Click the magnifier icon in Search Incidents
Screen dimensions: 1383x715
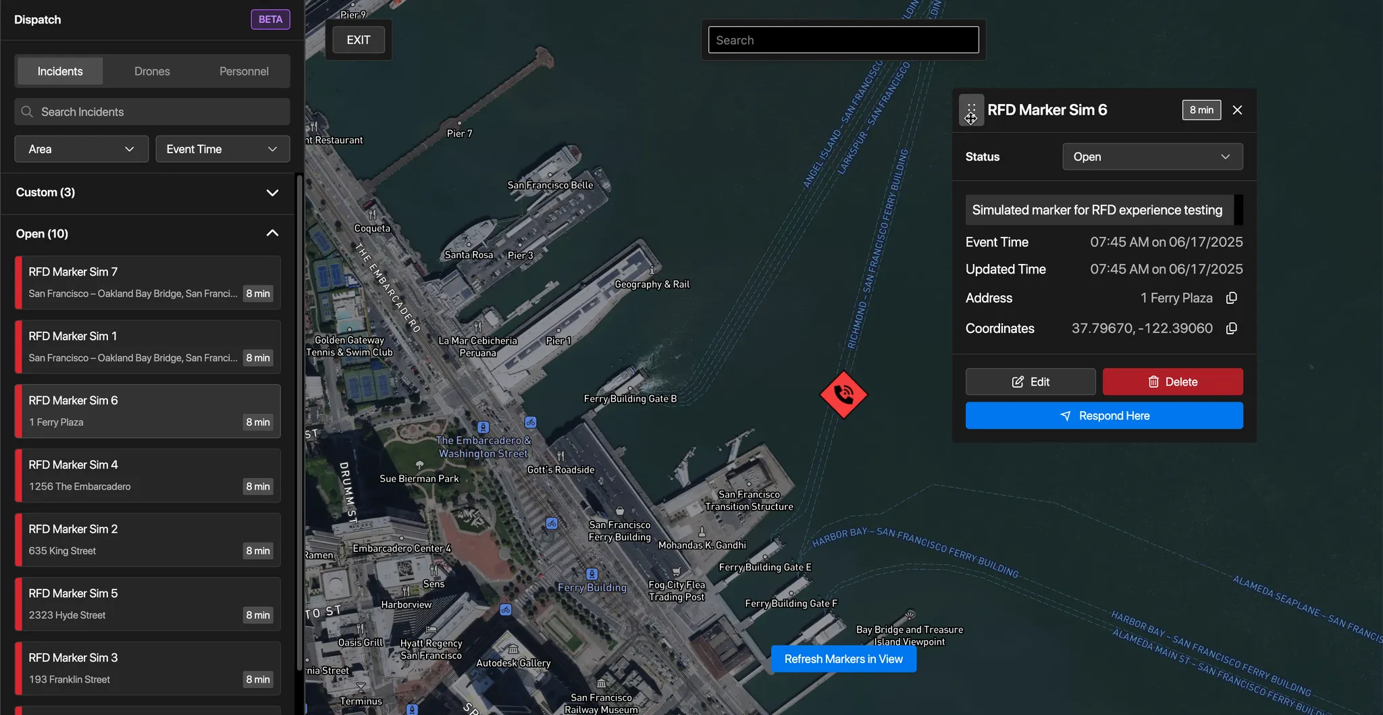coord(27,112)
